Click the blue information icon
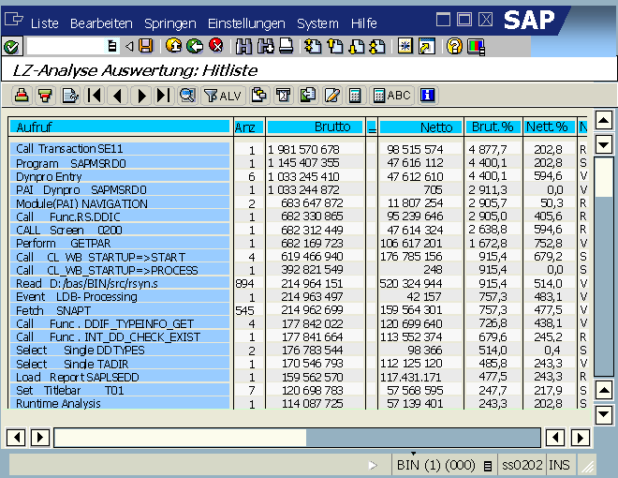The width and height of the screenshot is (618, 478). (428, 96)
